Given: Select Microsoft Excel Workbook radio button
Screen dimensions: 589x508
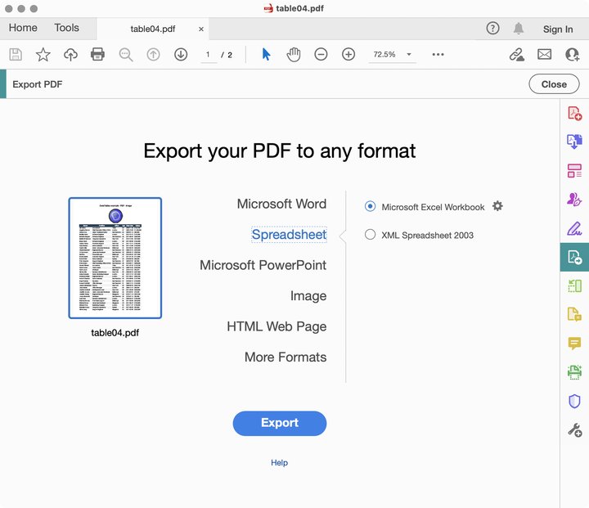Looking at the screenshot, I should [370, 206].
